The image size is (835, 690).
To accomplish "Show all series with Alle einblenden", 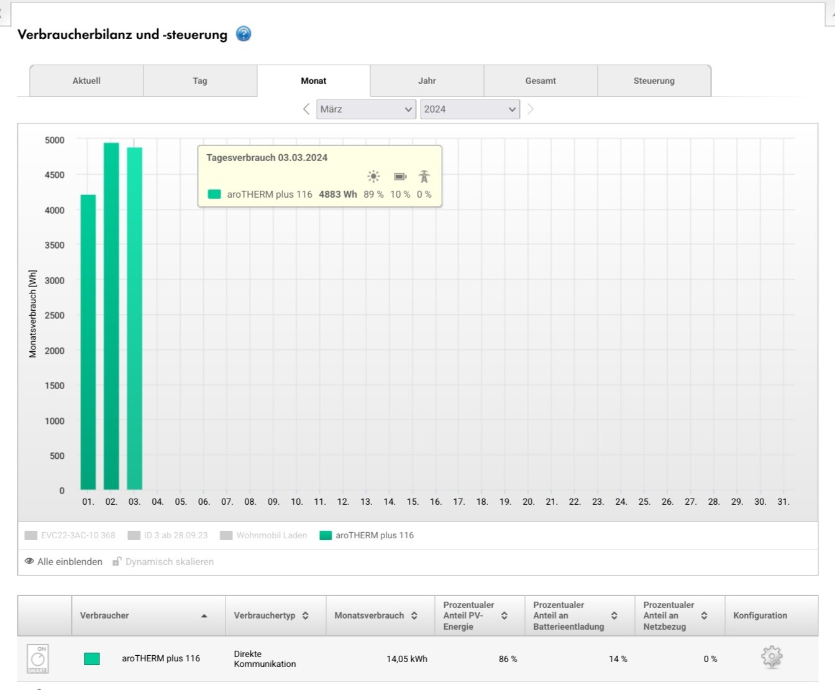I will coord(63,561).
